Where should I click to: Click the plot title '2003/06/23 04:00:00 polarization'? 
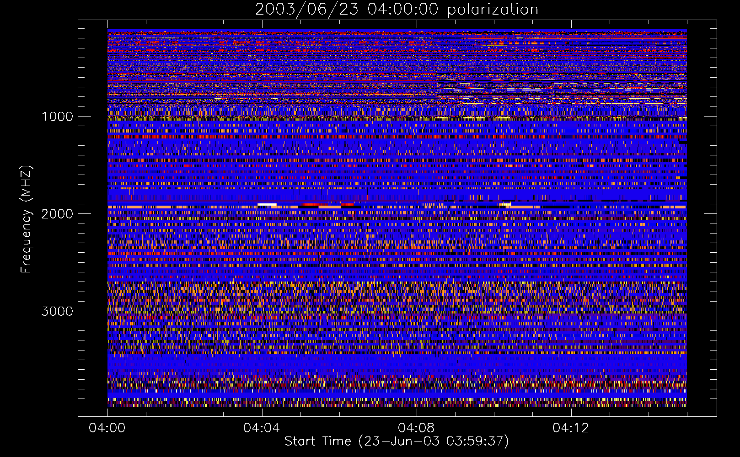(397, 10)
